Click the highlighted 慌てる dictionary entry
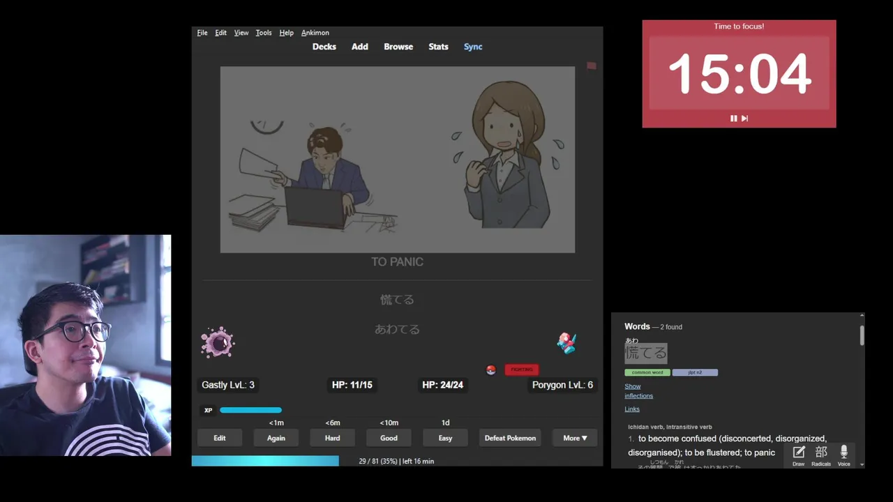 (646, 353)
